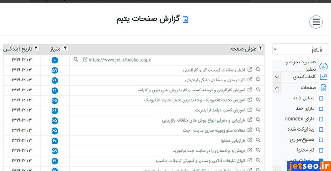331x171 pixels.
Task: Click the score badge ۶۰ for بازاریابی محتوا
Action: 55,141
